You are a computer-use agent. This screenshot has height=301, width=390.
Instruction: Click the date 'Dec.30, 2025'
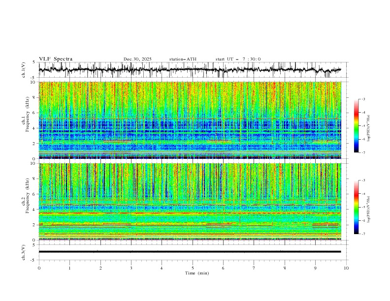[x=137, y=59]
